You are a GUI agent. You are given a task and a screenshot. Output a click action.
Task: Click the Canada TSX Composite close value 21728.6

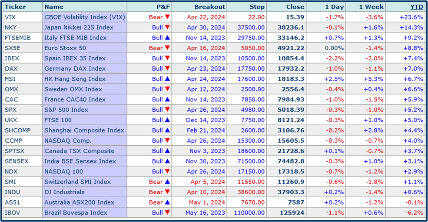pos(291,151)
